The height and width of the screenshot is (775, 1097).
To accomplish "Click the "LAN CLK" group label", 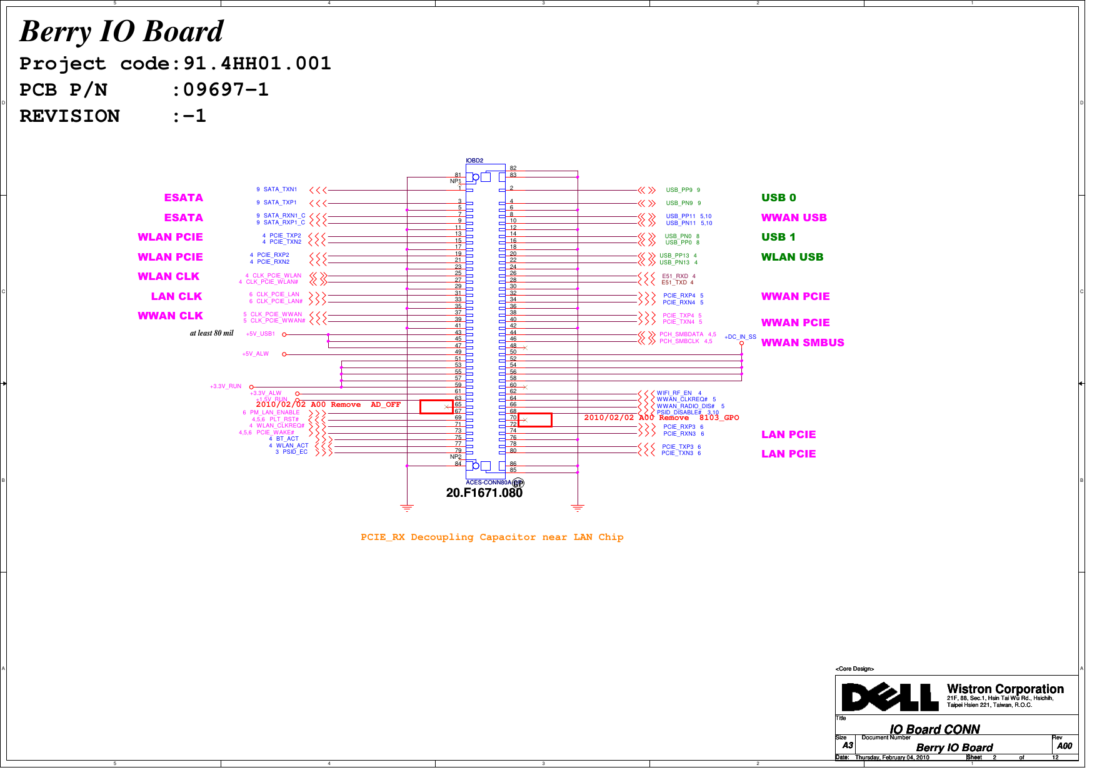I will [x=176, y=296].
